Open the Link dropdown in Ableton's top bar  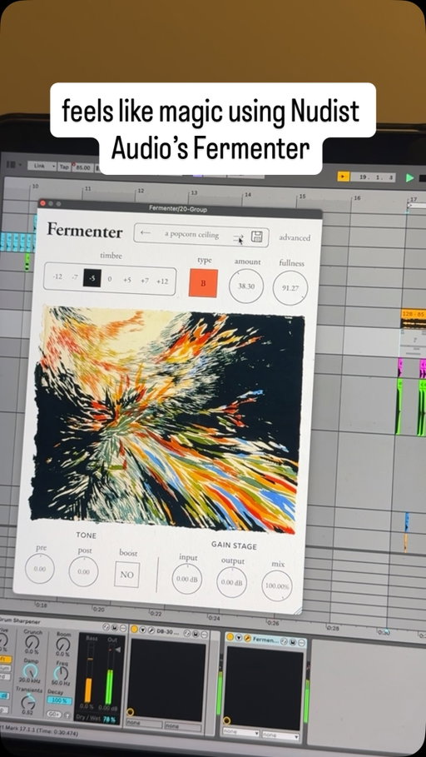point(42,166)
